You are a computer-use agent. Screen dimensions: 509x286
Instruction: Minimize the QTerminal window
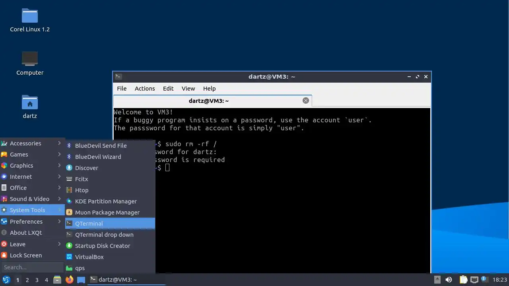(x=409, y=77)
